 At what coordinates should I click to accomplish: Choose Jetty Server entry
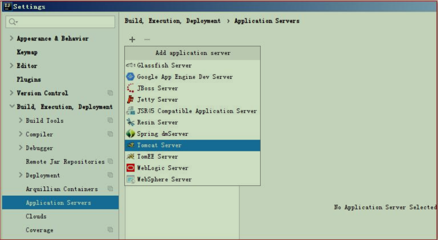pos(192,99)
